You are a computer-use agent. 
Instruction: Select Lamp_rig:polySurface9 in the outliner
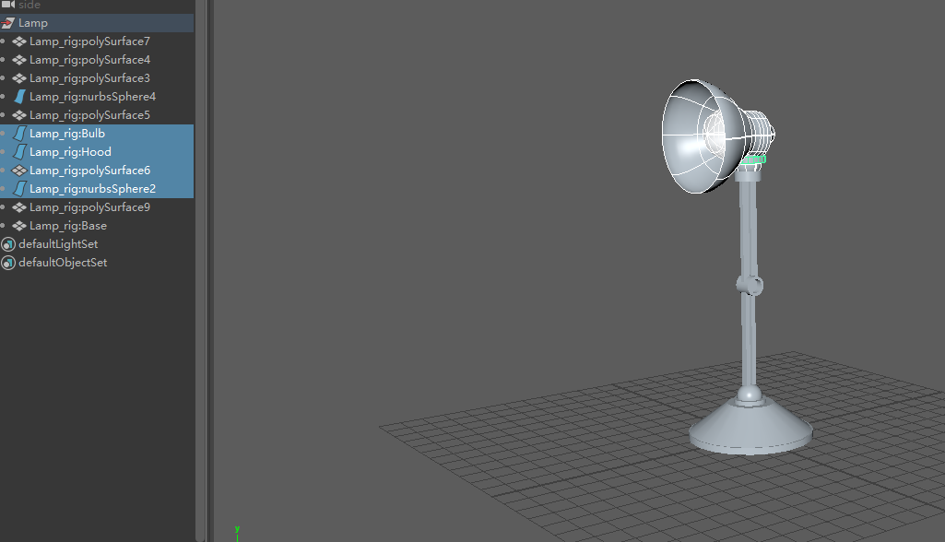coord(89,207)
